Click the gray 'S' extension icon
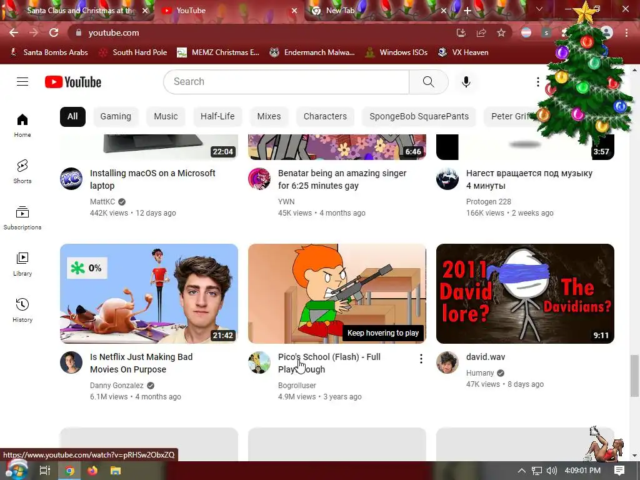The image size is (640, 480). [546, 32]
